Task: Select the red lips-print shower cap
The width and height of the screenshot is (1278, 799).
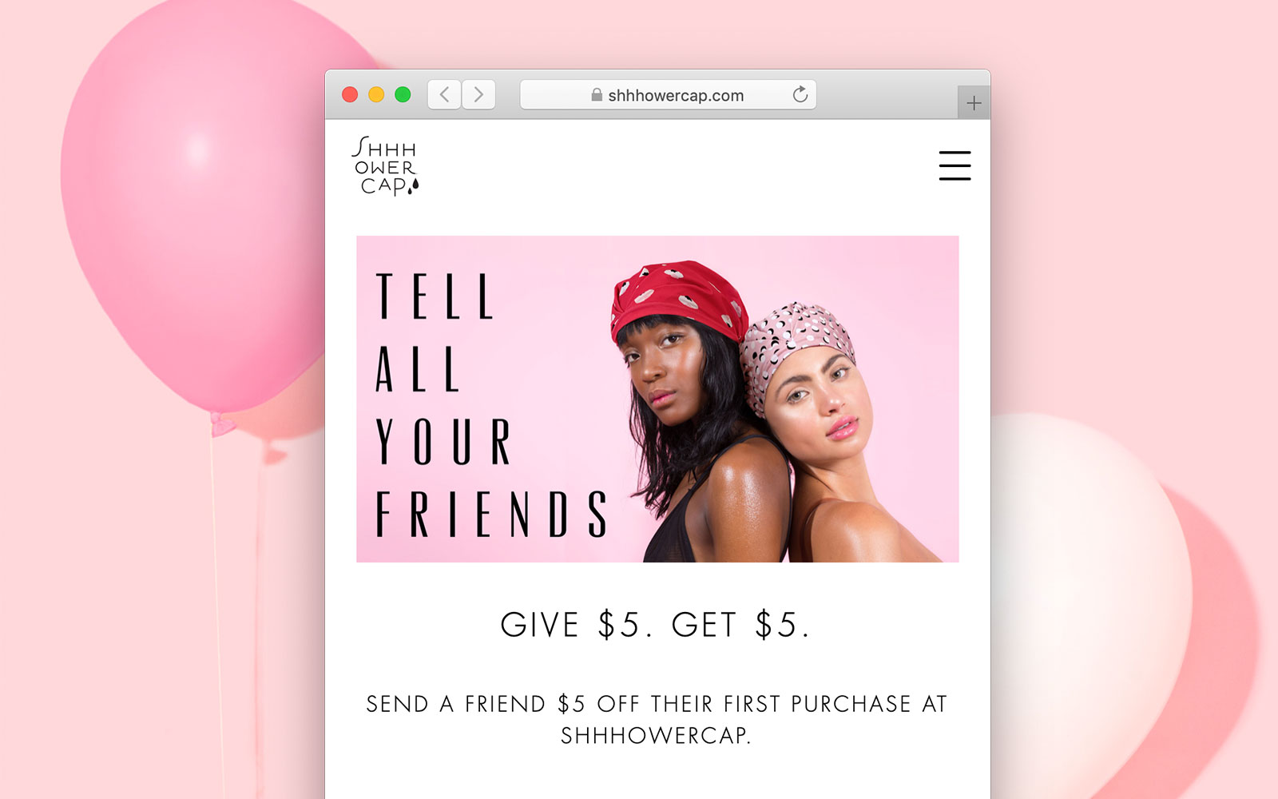Action: (x=677, y=298)
